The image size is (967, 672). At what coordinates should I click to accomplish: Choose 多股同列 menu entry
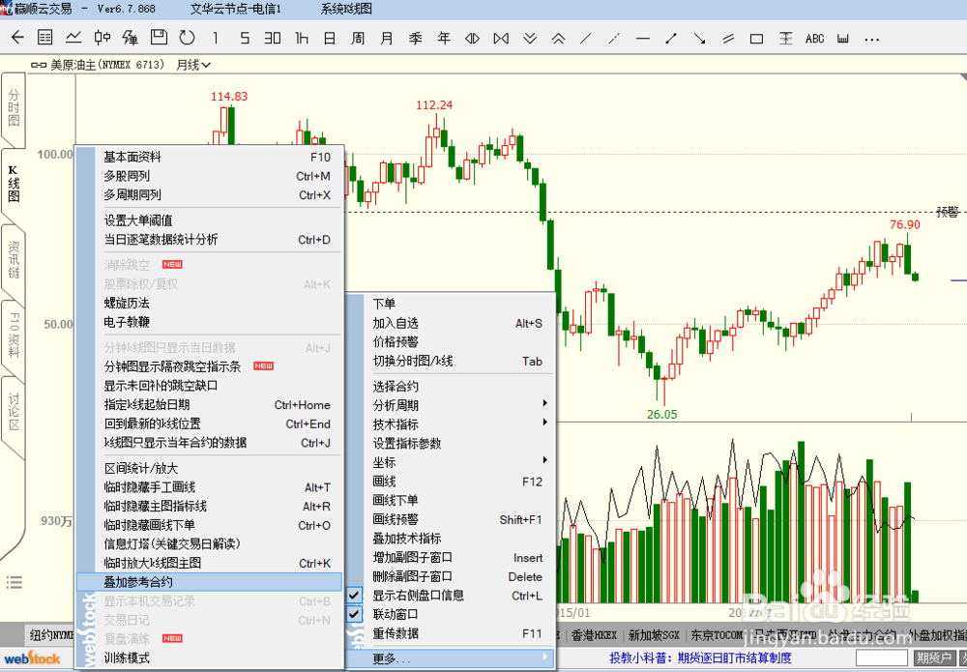(x=209, y=176)
